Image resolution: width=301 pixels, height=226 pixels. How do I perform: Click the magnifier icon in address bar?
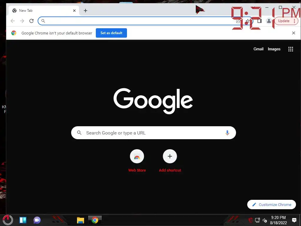(43, 21)
